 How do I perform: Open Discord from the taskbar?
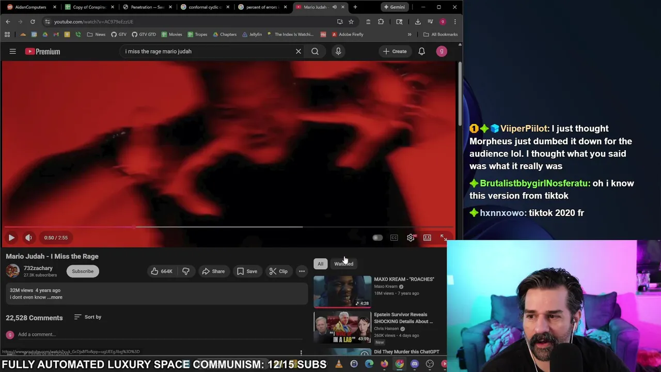pos(415,364)
